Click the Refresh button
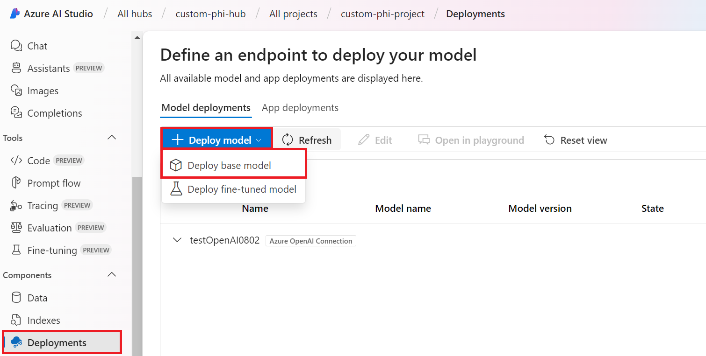The image size is (706, 356). (307, 140)
